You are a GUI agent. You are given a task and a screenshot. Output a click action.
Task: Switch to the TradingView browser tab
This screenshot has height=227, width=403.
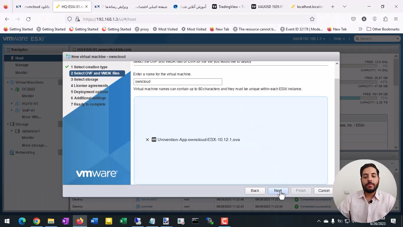[x=228, y=7]
